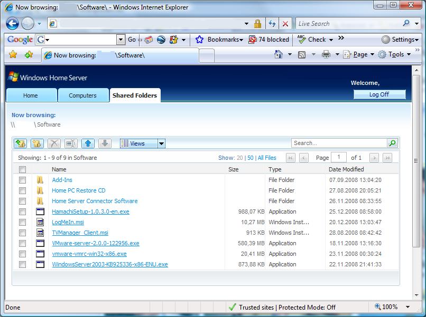
Task: Click the Rename toolbar icon
Action: pyautogui.click(x=71, y=143)
